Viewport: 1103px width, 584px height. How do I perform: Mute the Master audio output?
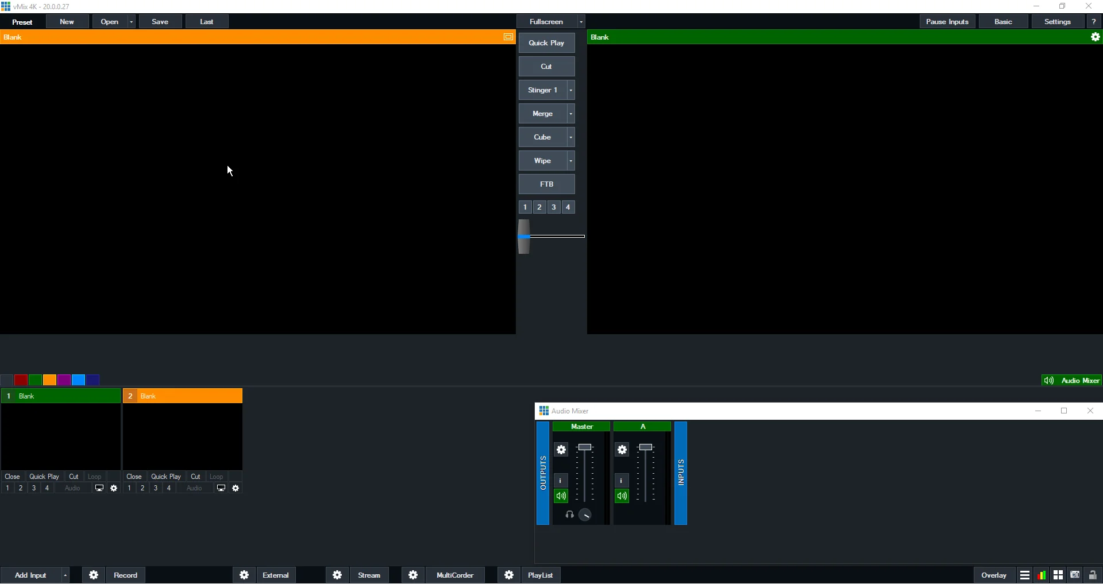[561, 496]
